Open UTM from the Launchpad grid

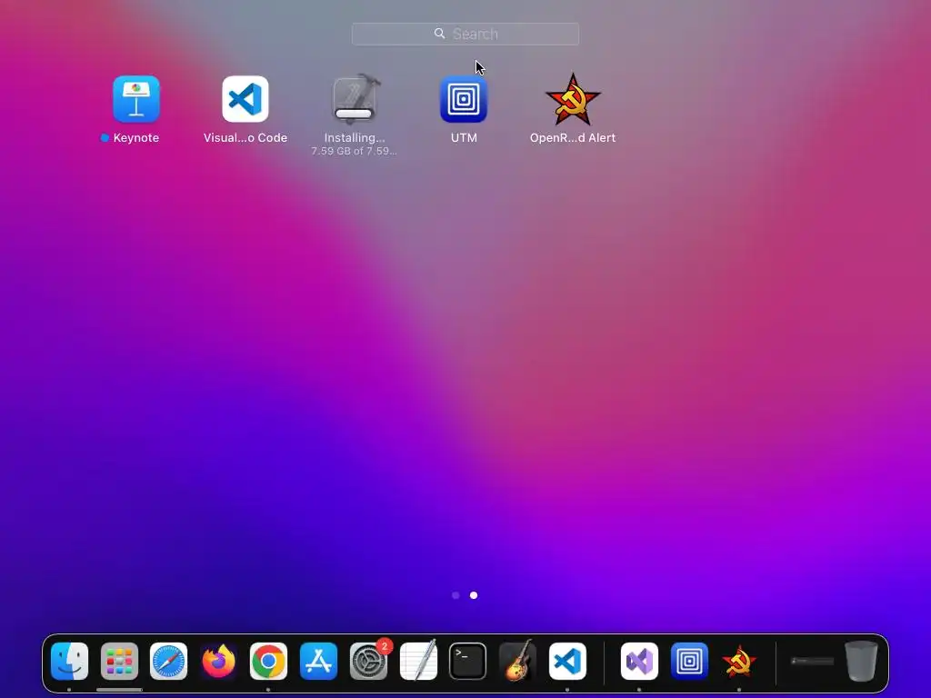click(464, 99)
